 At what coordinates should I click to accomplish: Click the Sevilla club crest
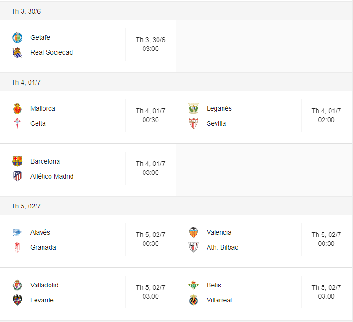pyautogui.click(x=194, y=123)
